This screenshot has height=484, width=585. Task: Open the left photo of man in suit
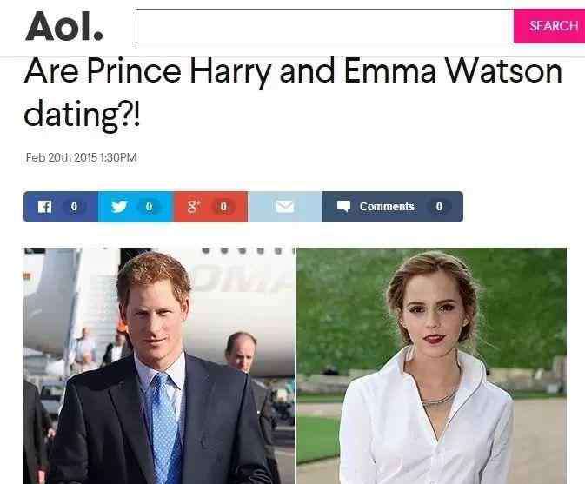(x=159, y=366)
